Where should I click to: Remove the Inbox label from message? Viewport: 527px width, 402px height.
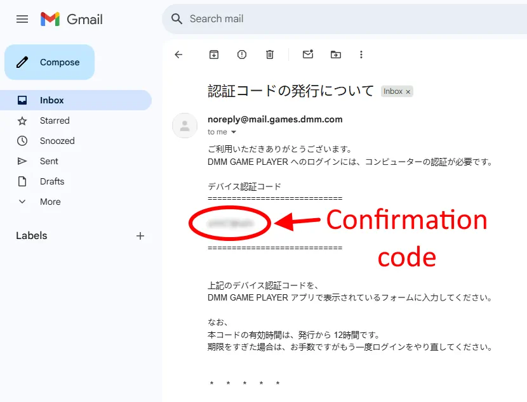(408, 91)
